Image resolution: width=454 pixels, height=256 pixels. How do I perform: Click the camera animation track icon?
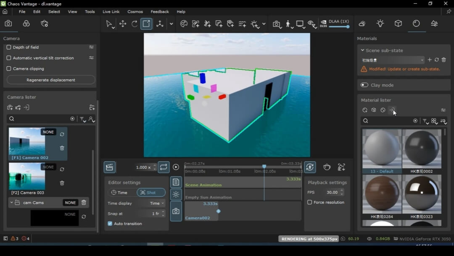[176, 211]
